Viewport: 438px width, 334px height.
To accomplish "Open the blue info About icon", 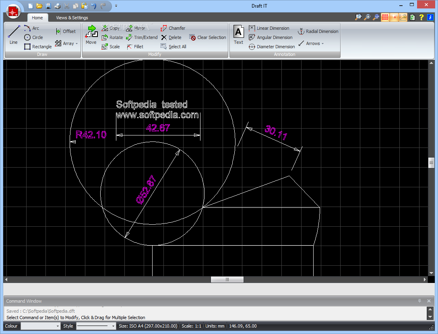I will click(430, 17).
